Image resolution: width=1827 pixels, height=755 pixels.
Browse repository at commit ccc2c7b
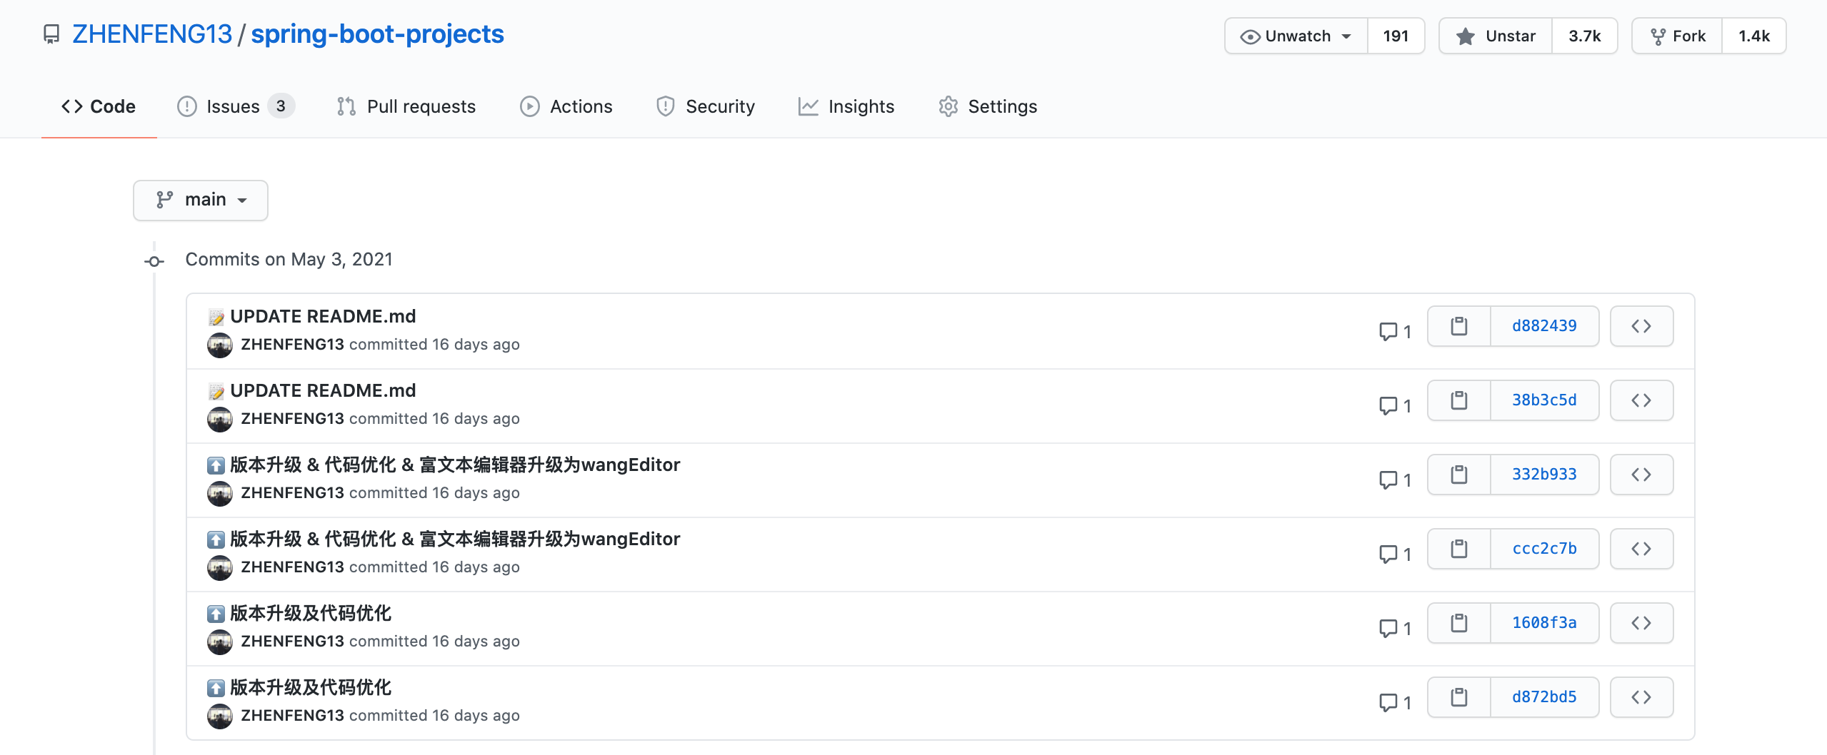[1641, 549]
